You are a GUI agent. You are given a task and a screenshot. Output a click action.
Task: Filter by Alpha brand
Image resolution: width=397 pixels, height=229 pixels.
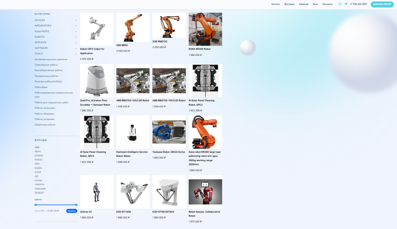pos(38,151)
